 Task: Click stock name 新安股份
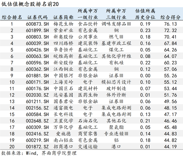point(63,63)
